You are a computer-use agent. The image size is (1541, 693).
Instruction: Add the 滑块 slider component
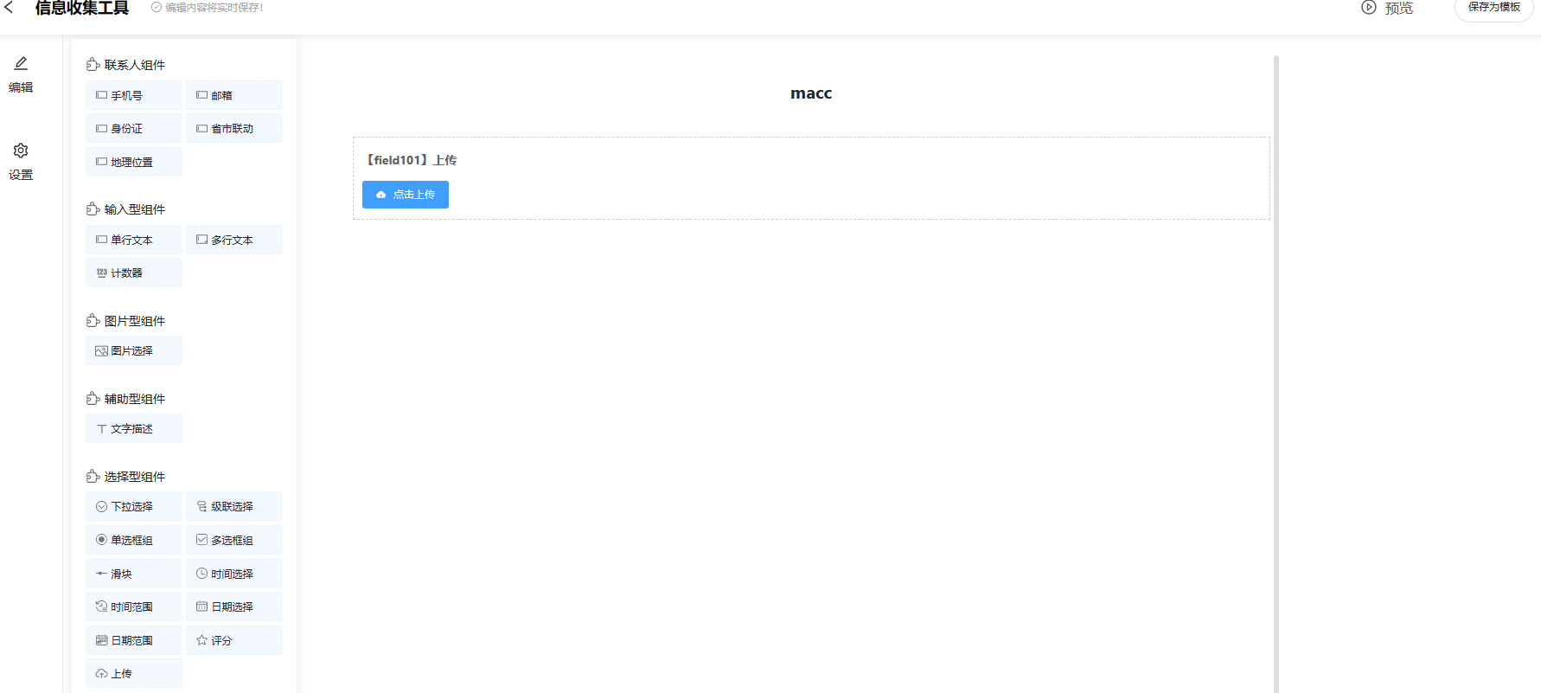tap(134, 574)
